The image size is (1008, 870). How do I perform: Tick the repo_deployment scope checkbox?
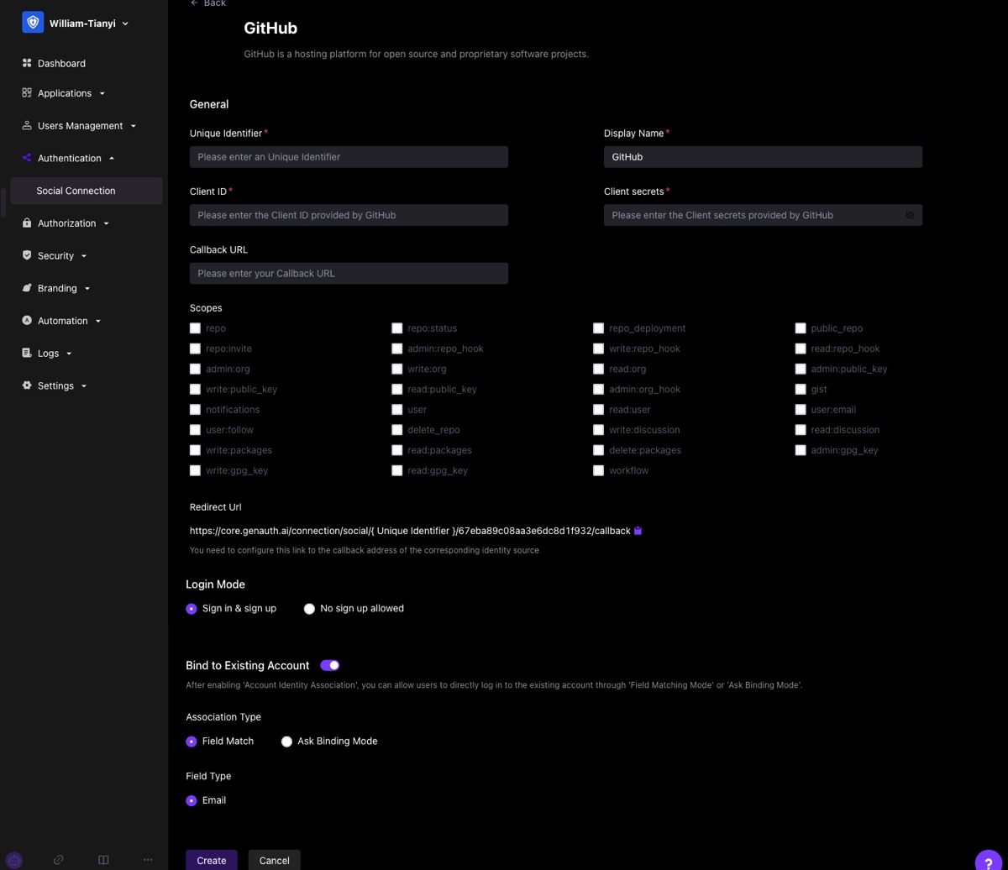pos(599,328)
